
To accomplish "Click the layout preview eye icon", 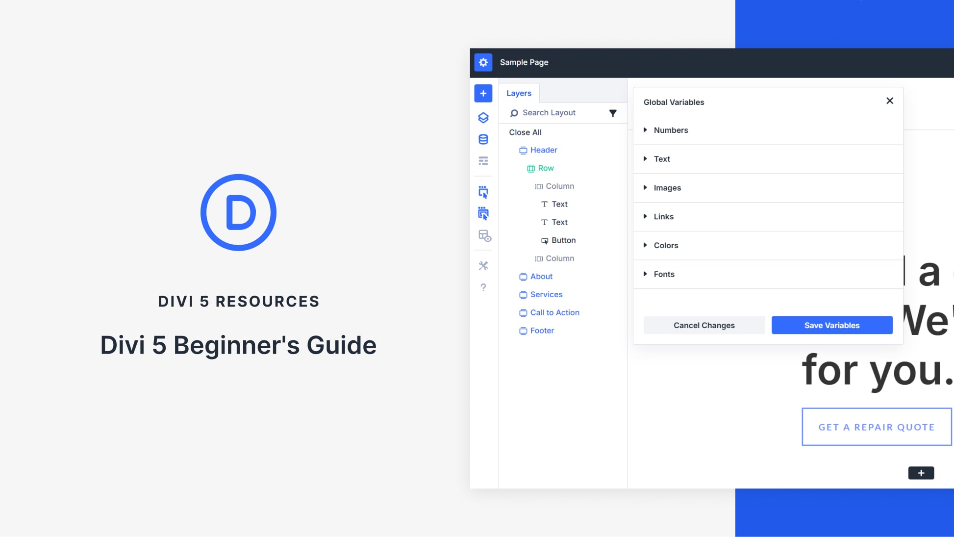I will (x=484, y=236).
